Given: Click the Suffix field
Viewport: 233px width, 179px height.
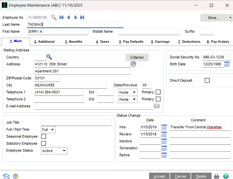Looking at the screenshot, I should pyautogui.click(x=207, y=31).
